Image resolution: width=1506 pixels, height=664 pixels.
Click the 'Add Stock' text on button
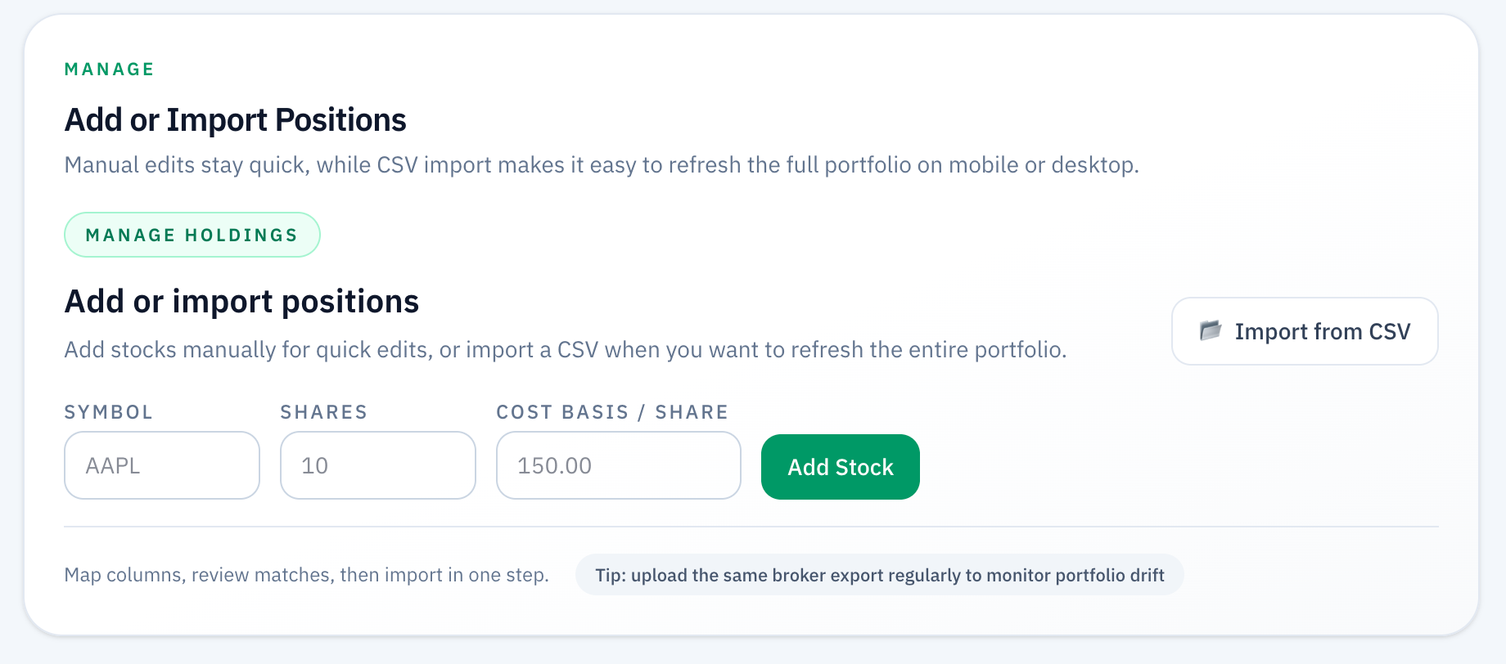[841, 467]
